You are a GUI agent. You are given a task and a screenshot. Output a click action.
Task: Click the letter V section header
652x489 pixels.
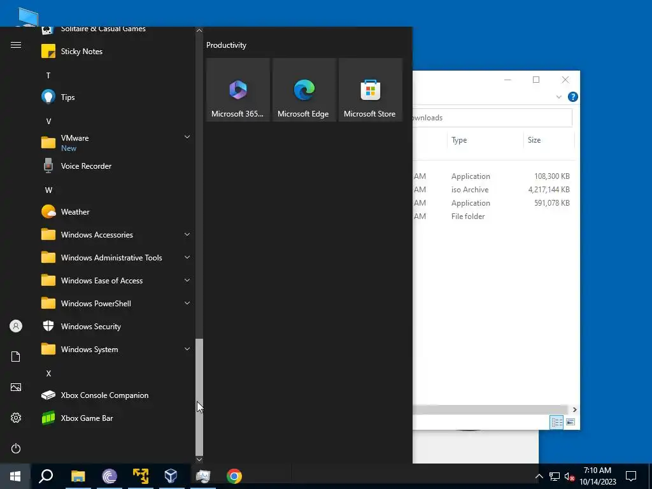(x=48, y=122)
